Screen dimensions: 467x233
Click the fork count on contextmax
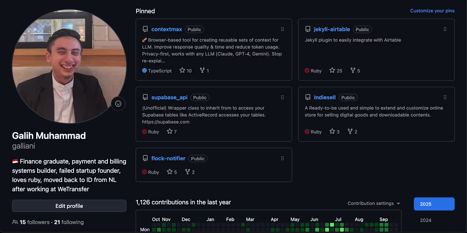tap(205, 71)
